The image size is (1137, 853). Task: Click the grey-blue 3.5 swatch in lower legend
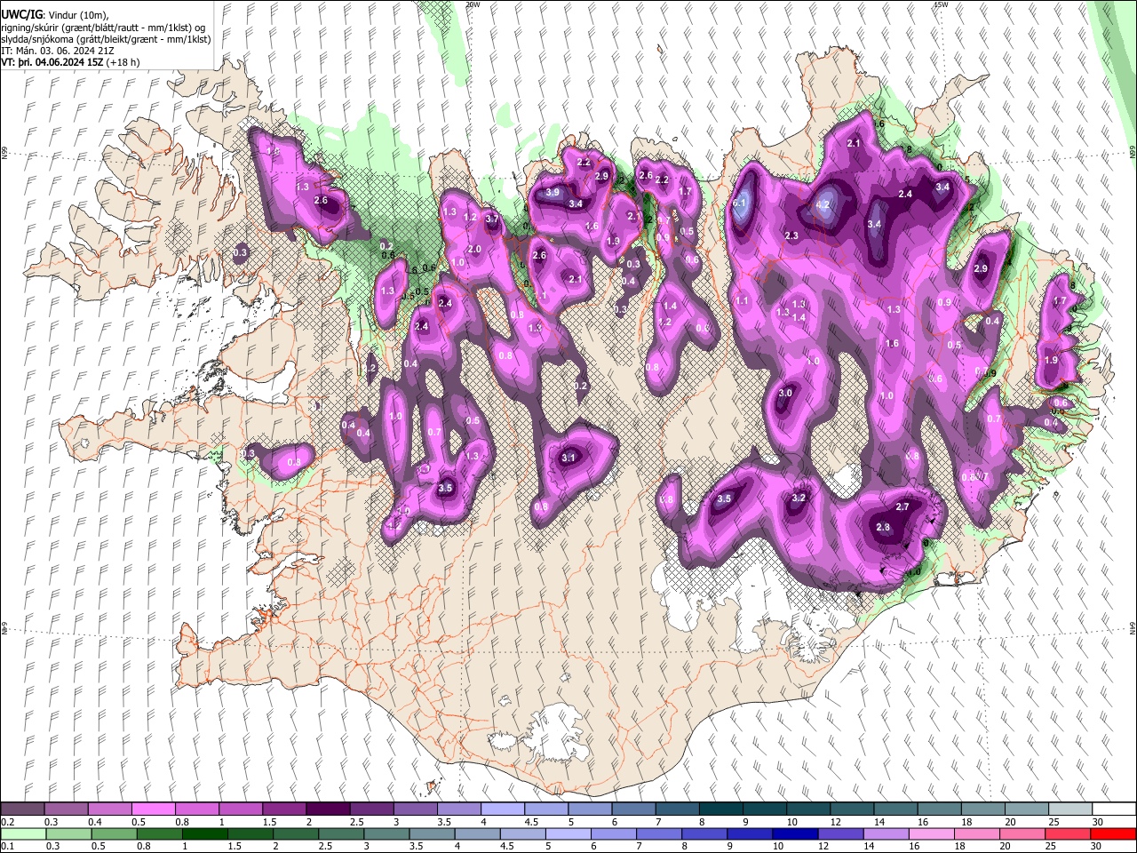[x=430, y=833]
